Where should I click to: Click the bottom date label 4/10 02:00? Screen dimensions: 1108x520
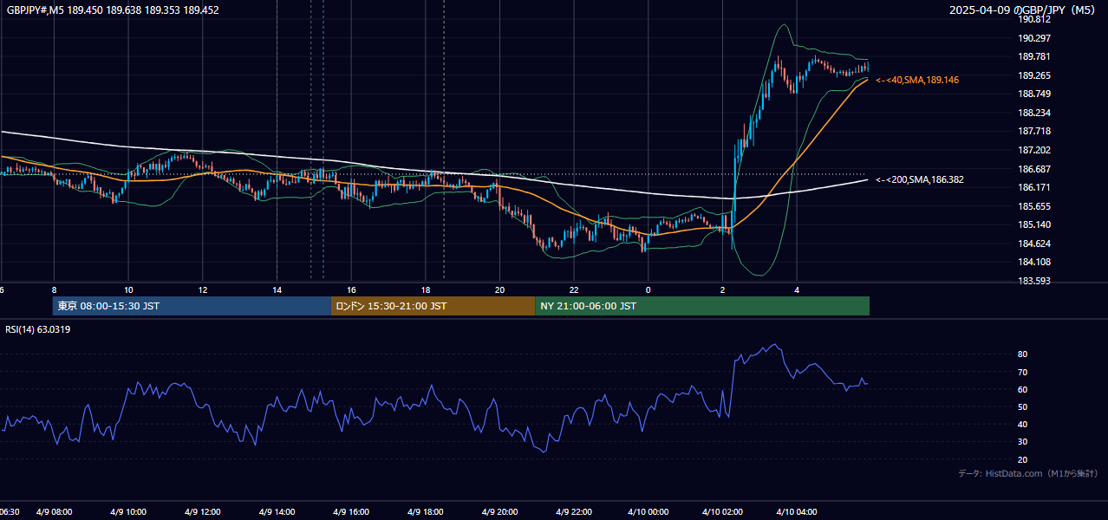click(723, 511)
